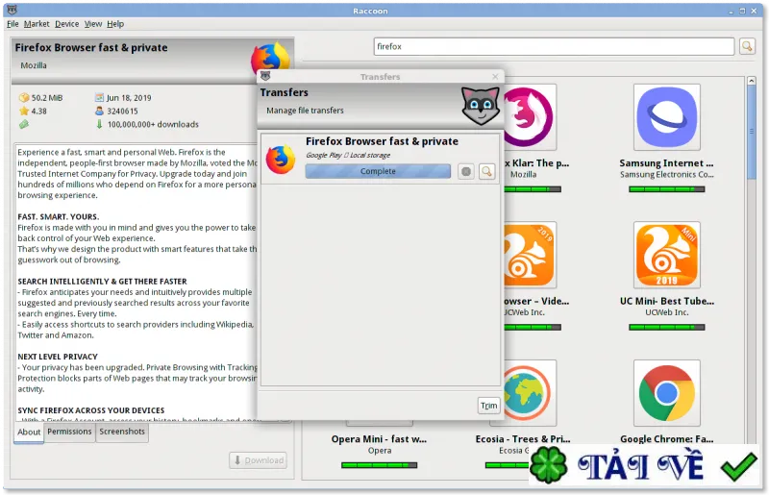
Task: Click the Download button
Action: click(x=258, y=460)
